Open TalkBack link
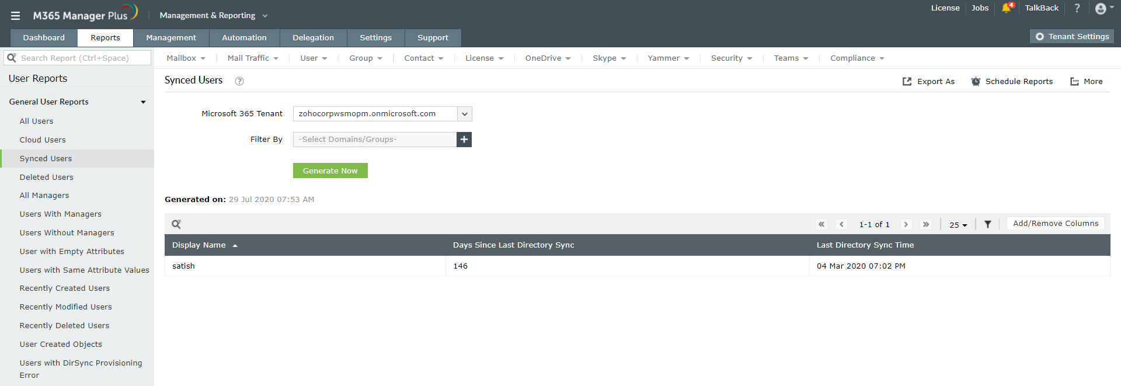1121x386 pixels. tap(1042, 8)
